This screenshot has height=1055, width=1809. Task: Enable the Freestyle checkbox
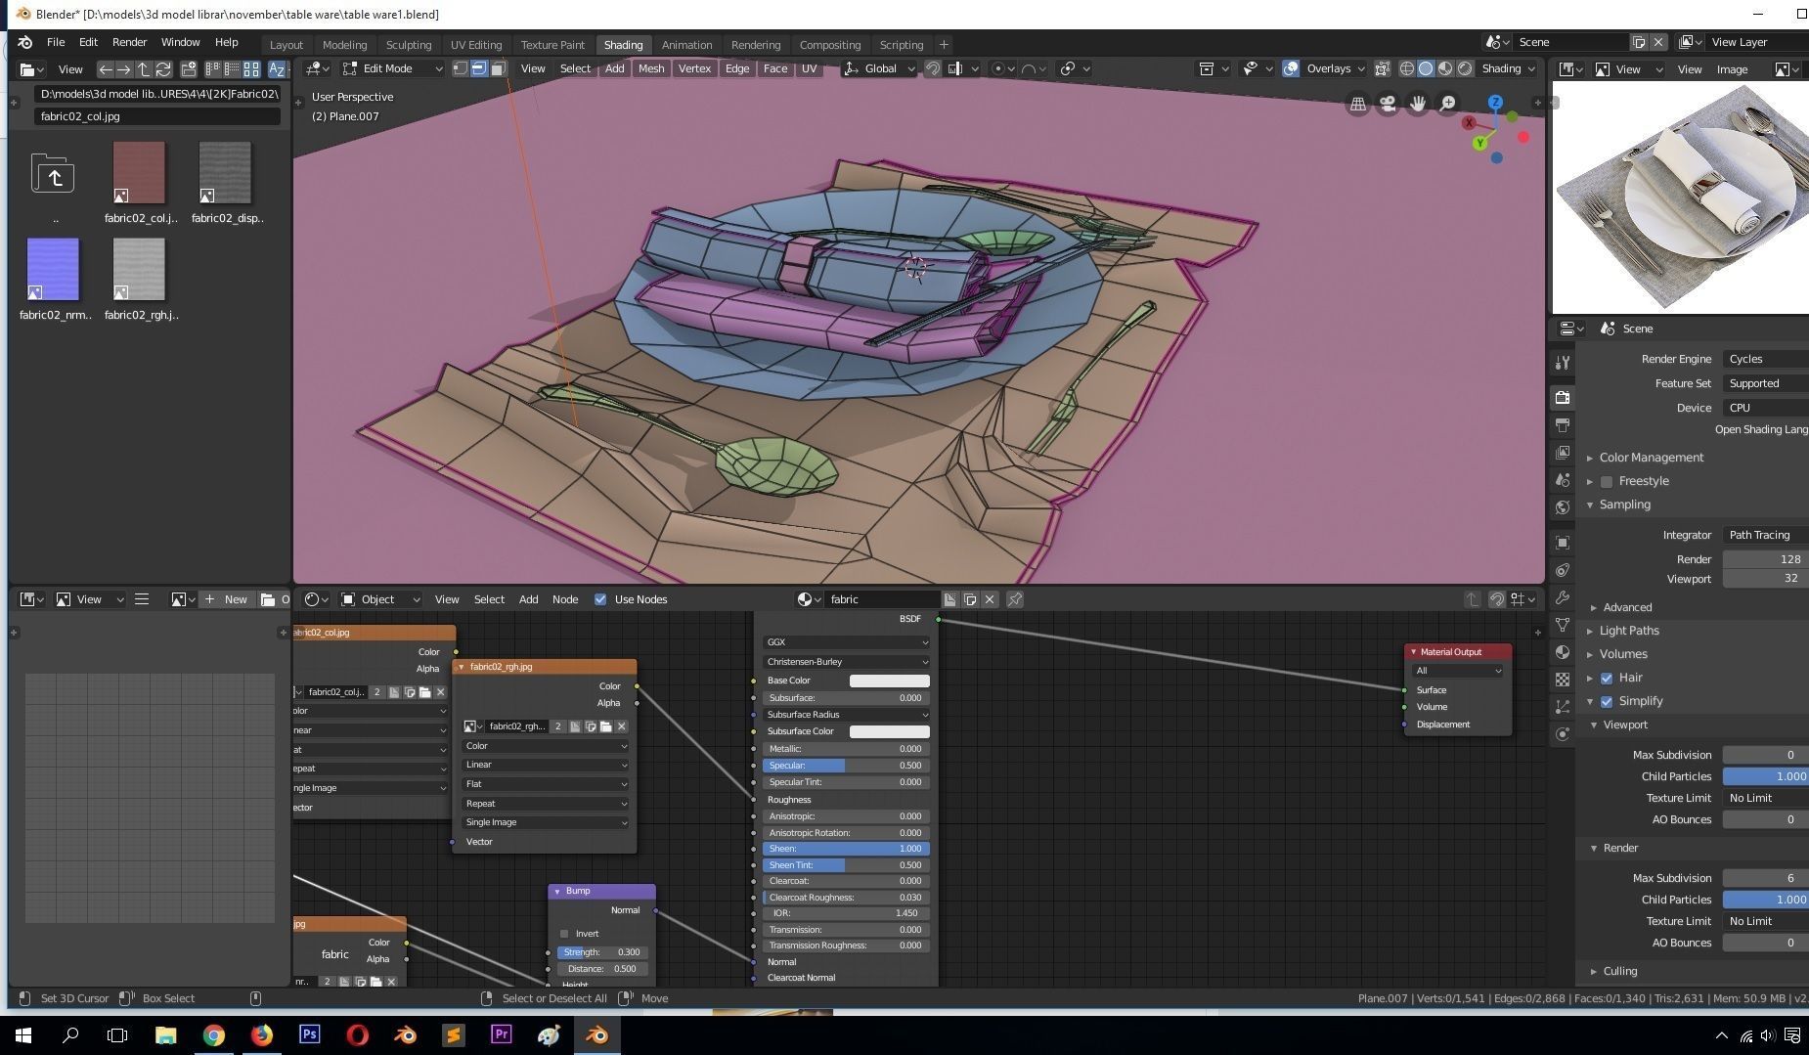coord(1607,481)
